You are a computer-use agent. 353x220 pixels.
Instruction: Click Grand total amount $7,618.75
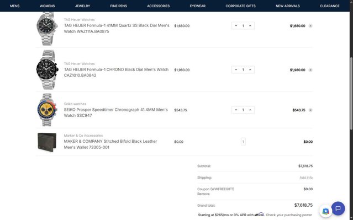coord(303,205)
